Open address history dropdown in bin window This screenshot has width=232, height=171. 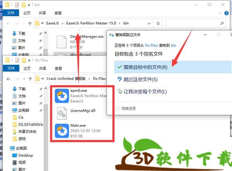click(149, 23)
